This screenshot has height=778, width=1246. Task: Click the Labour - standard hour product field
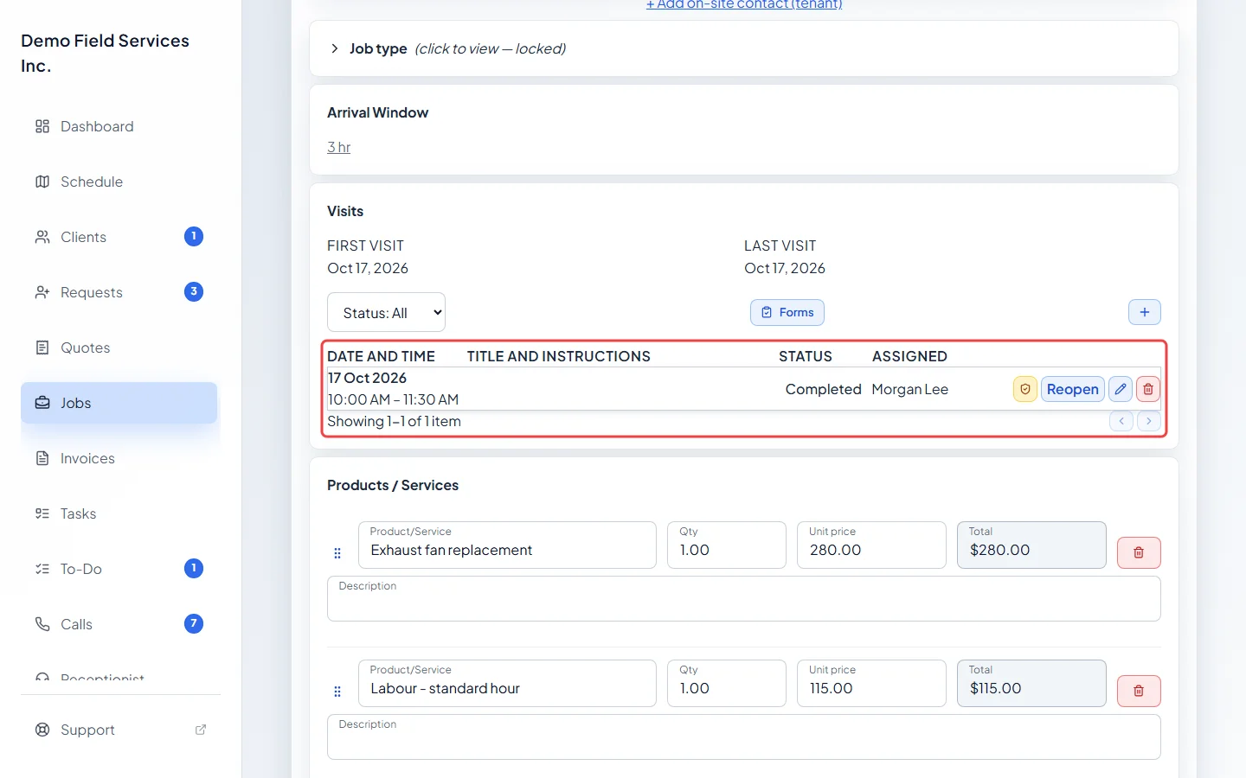(507, 683)
